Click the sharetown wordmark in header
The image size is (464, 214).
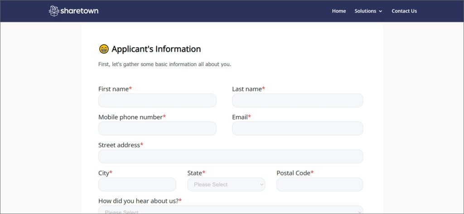80,11
